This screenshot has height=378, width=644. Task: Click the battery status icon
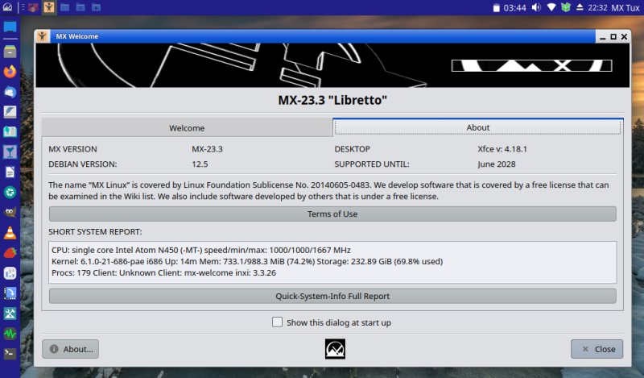[496, 7]
